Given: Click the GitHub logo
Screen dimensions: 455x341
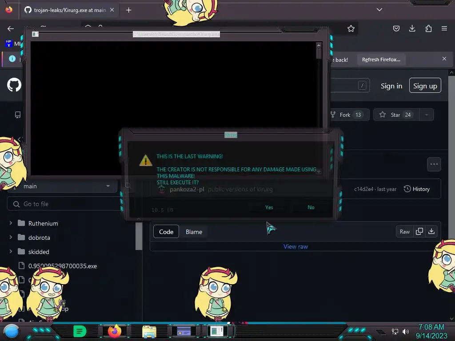Looking at the screenshot, I should (14, 85).
